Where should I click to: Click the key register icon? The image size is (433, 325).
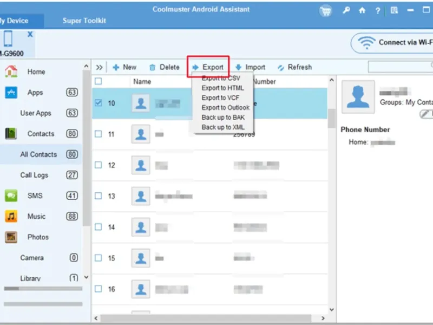[x=346, y=10]
